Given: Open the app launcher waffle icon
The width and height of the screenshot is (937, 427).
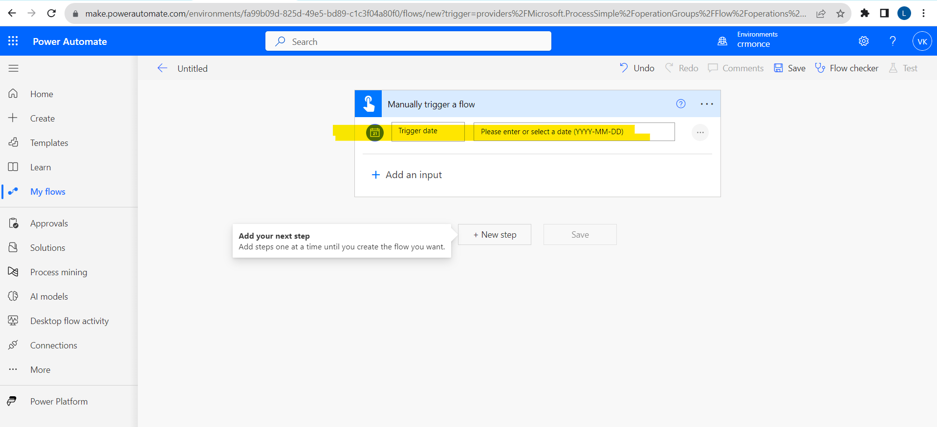Looking at the screenshot, I should click(x=13, y=41).
